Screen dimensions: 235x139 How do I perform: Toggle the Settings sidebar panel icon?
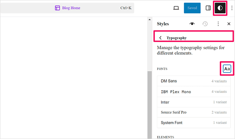(208, 8)
